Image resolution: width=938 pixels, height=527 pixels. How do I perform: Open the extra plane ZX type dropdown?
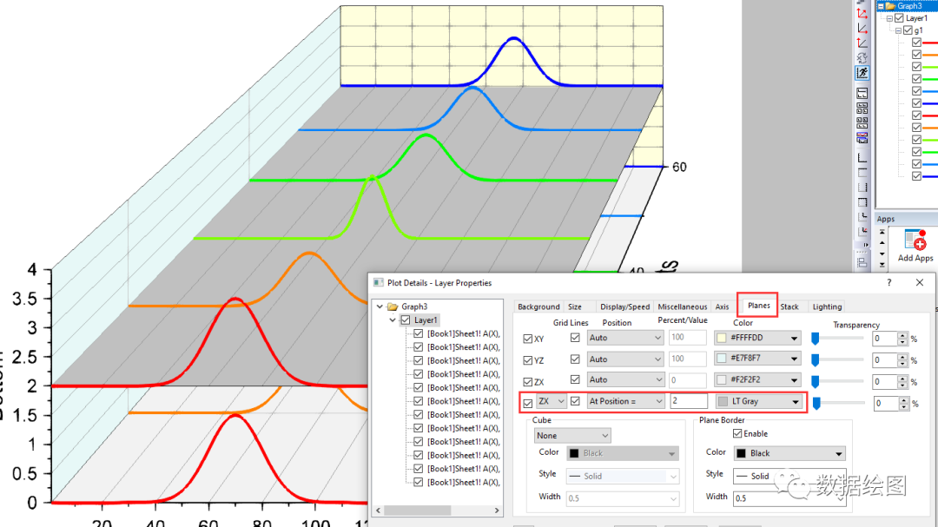point(551,401)
